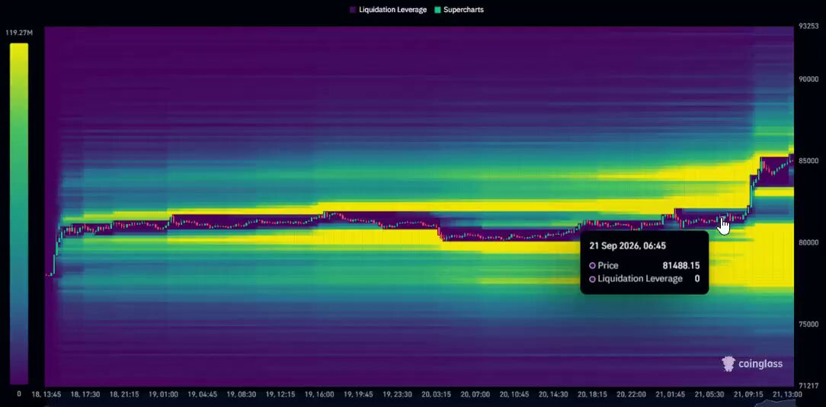Click the 19, 08:30 time label
The height and width of the screenshot is (407, 826).
(242, 394)
